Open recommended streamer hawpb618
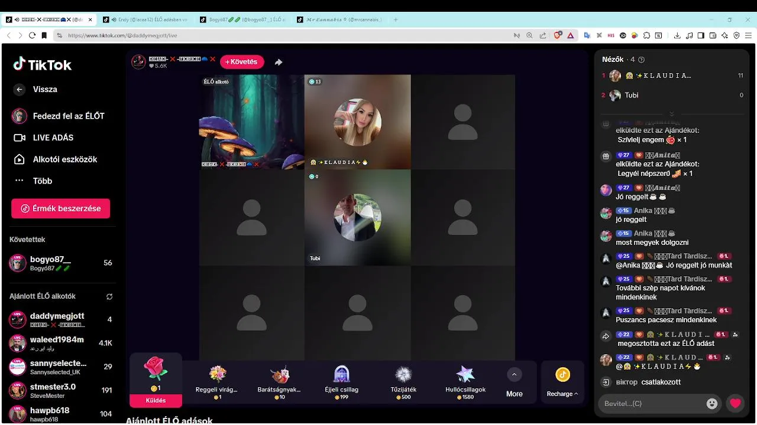This screenshot has height=425, width=757. (x=62, y=414)
